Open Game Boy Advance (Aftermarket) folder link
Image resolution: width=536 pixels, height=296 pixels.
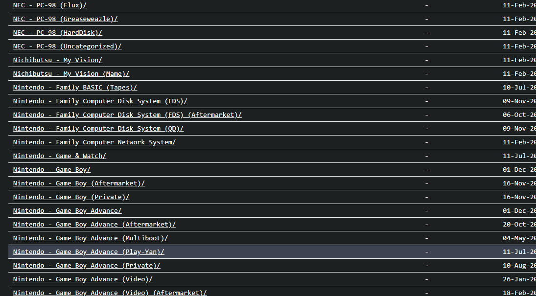pos(94,224)
